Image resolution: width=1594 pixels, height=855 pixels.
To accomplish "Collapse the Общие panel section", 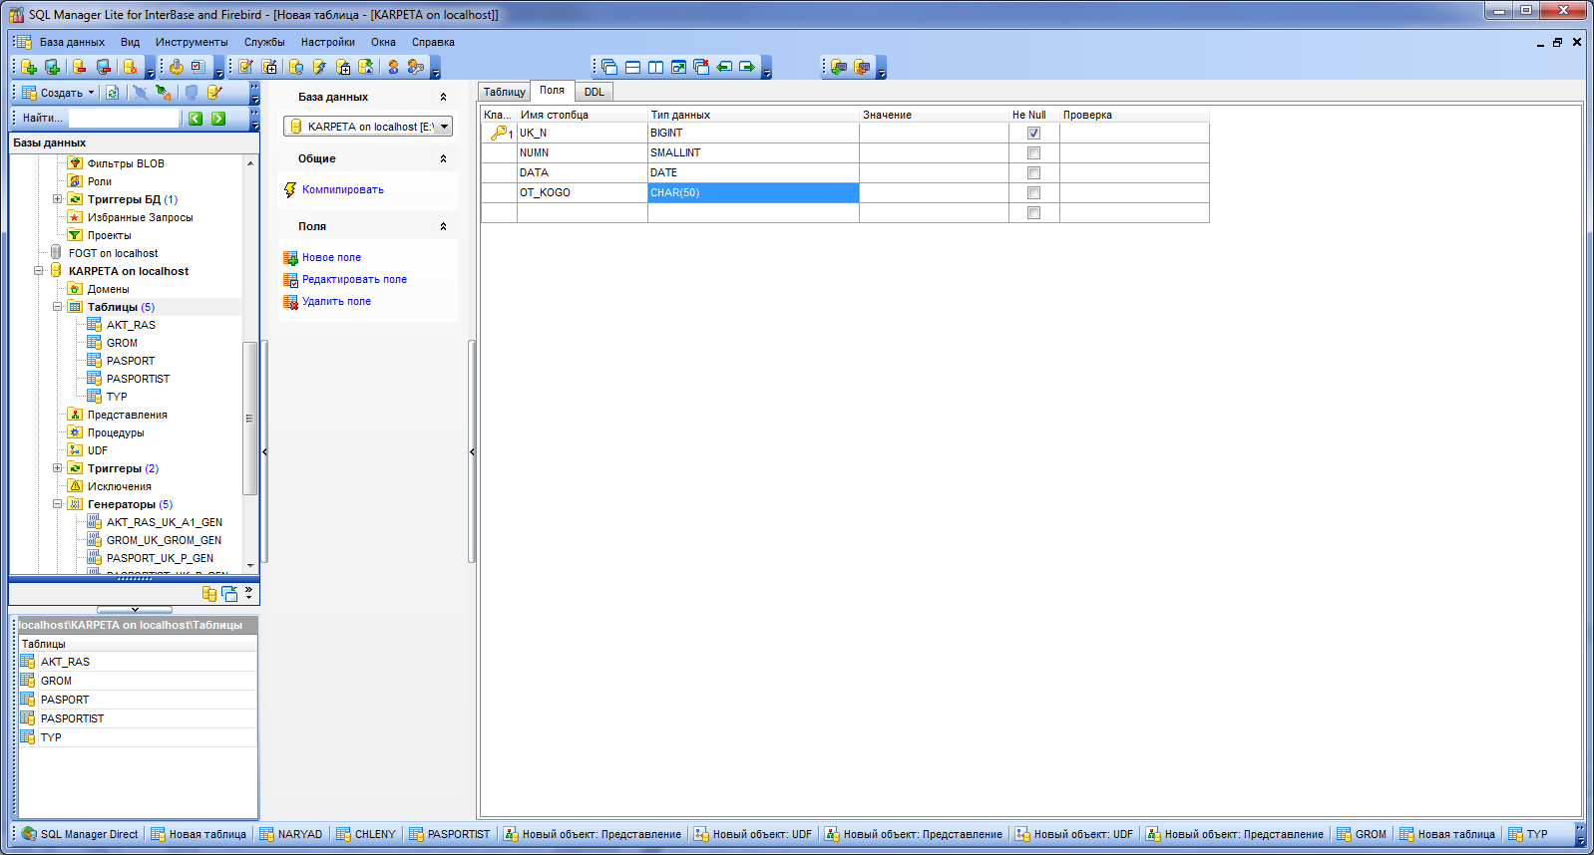I will [x=443, y=158].
